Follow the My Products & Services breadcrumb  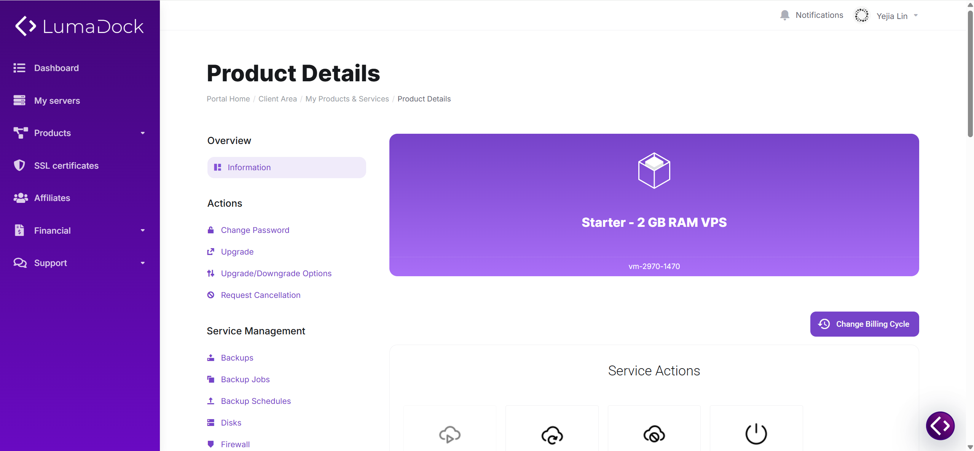point(347,99)
